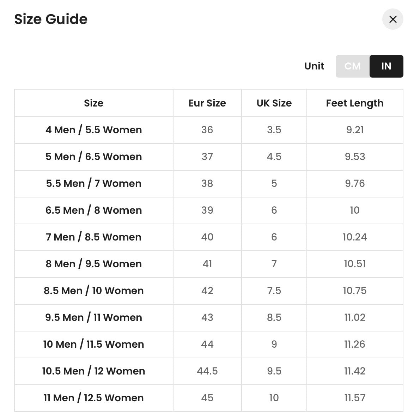The height and width of the screenshot is (420, 420).
Task: Click the UK Size column header
Action: click(274, 103)
